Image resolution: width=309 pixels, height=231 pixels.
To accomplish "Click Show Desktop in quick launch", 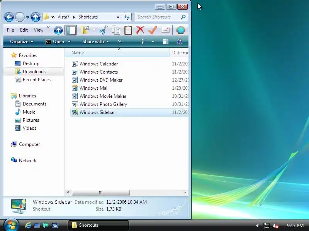I will click(37, 225).
